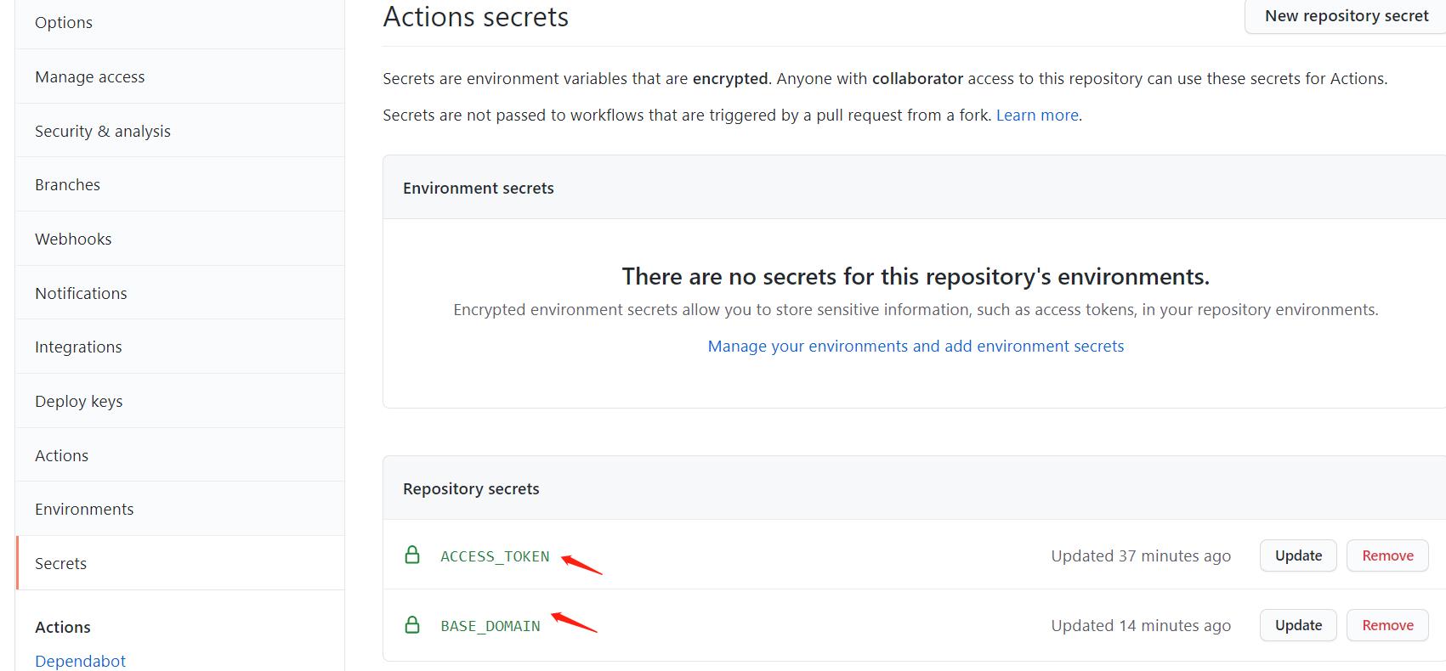This screenshot has width=1446, height=671.
Task: Open Manage your environments link
Action: click(x=916, y=347)
